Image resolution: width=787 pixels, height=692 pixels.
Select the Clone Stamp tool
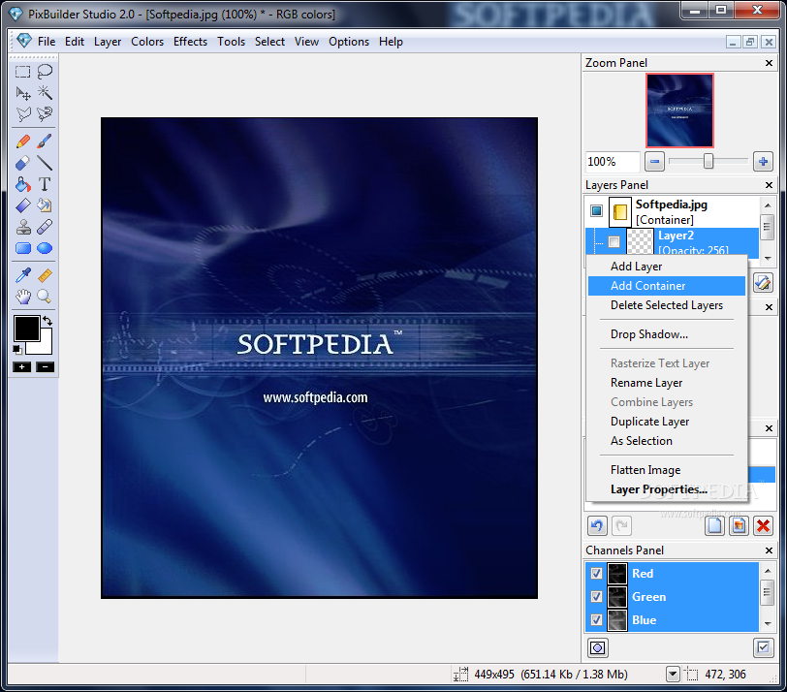tap(22, 228)
